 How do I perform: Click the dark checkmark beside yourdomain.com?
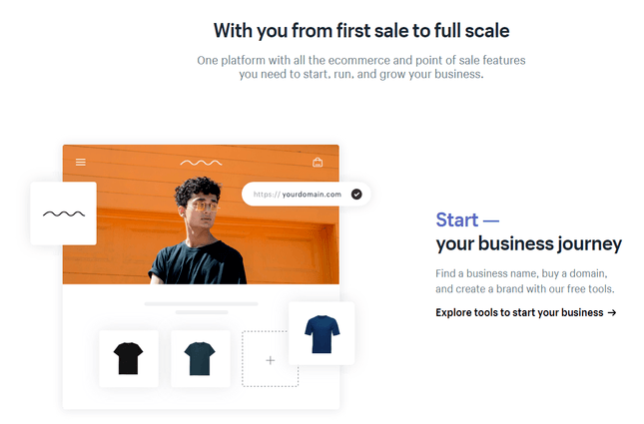(356, 194)
